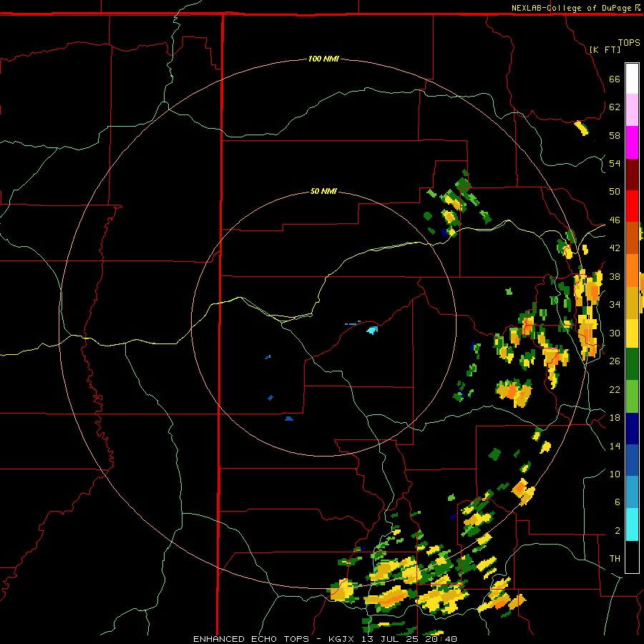Select the black TH swatch on color bar
Image resolution: width=644 pixels, height=644 pixels.
(632, 557)
